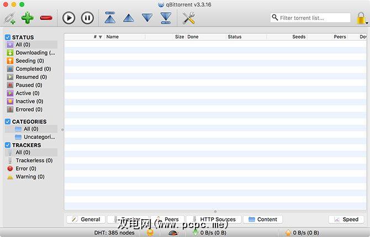Sort by the # queue column

84,37
